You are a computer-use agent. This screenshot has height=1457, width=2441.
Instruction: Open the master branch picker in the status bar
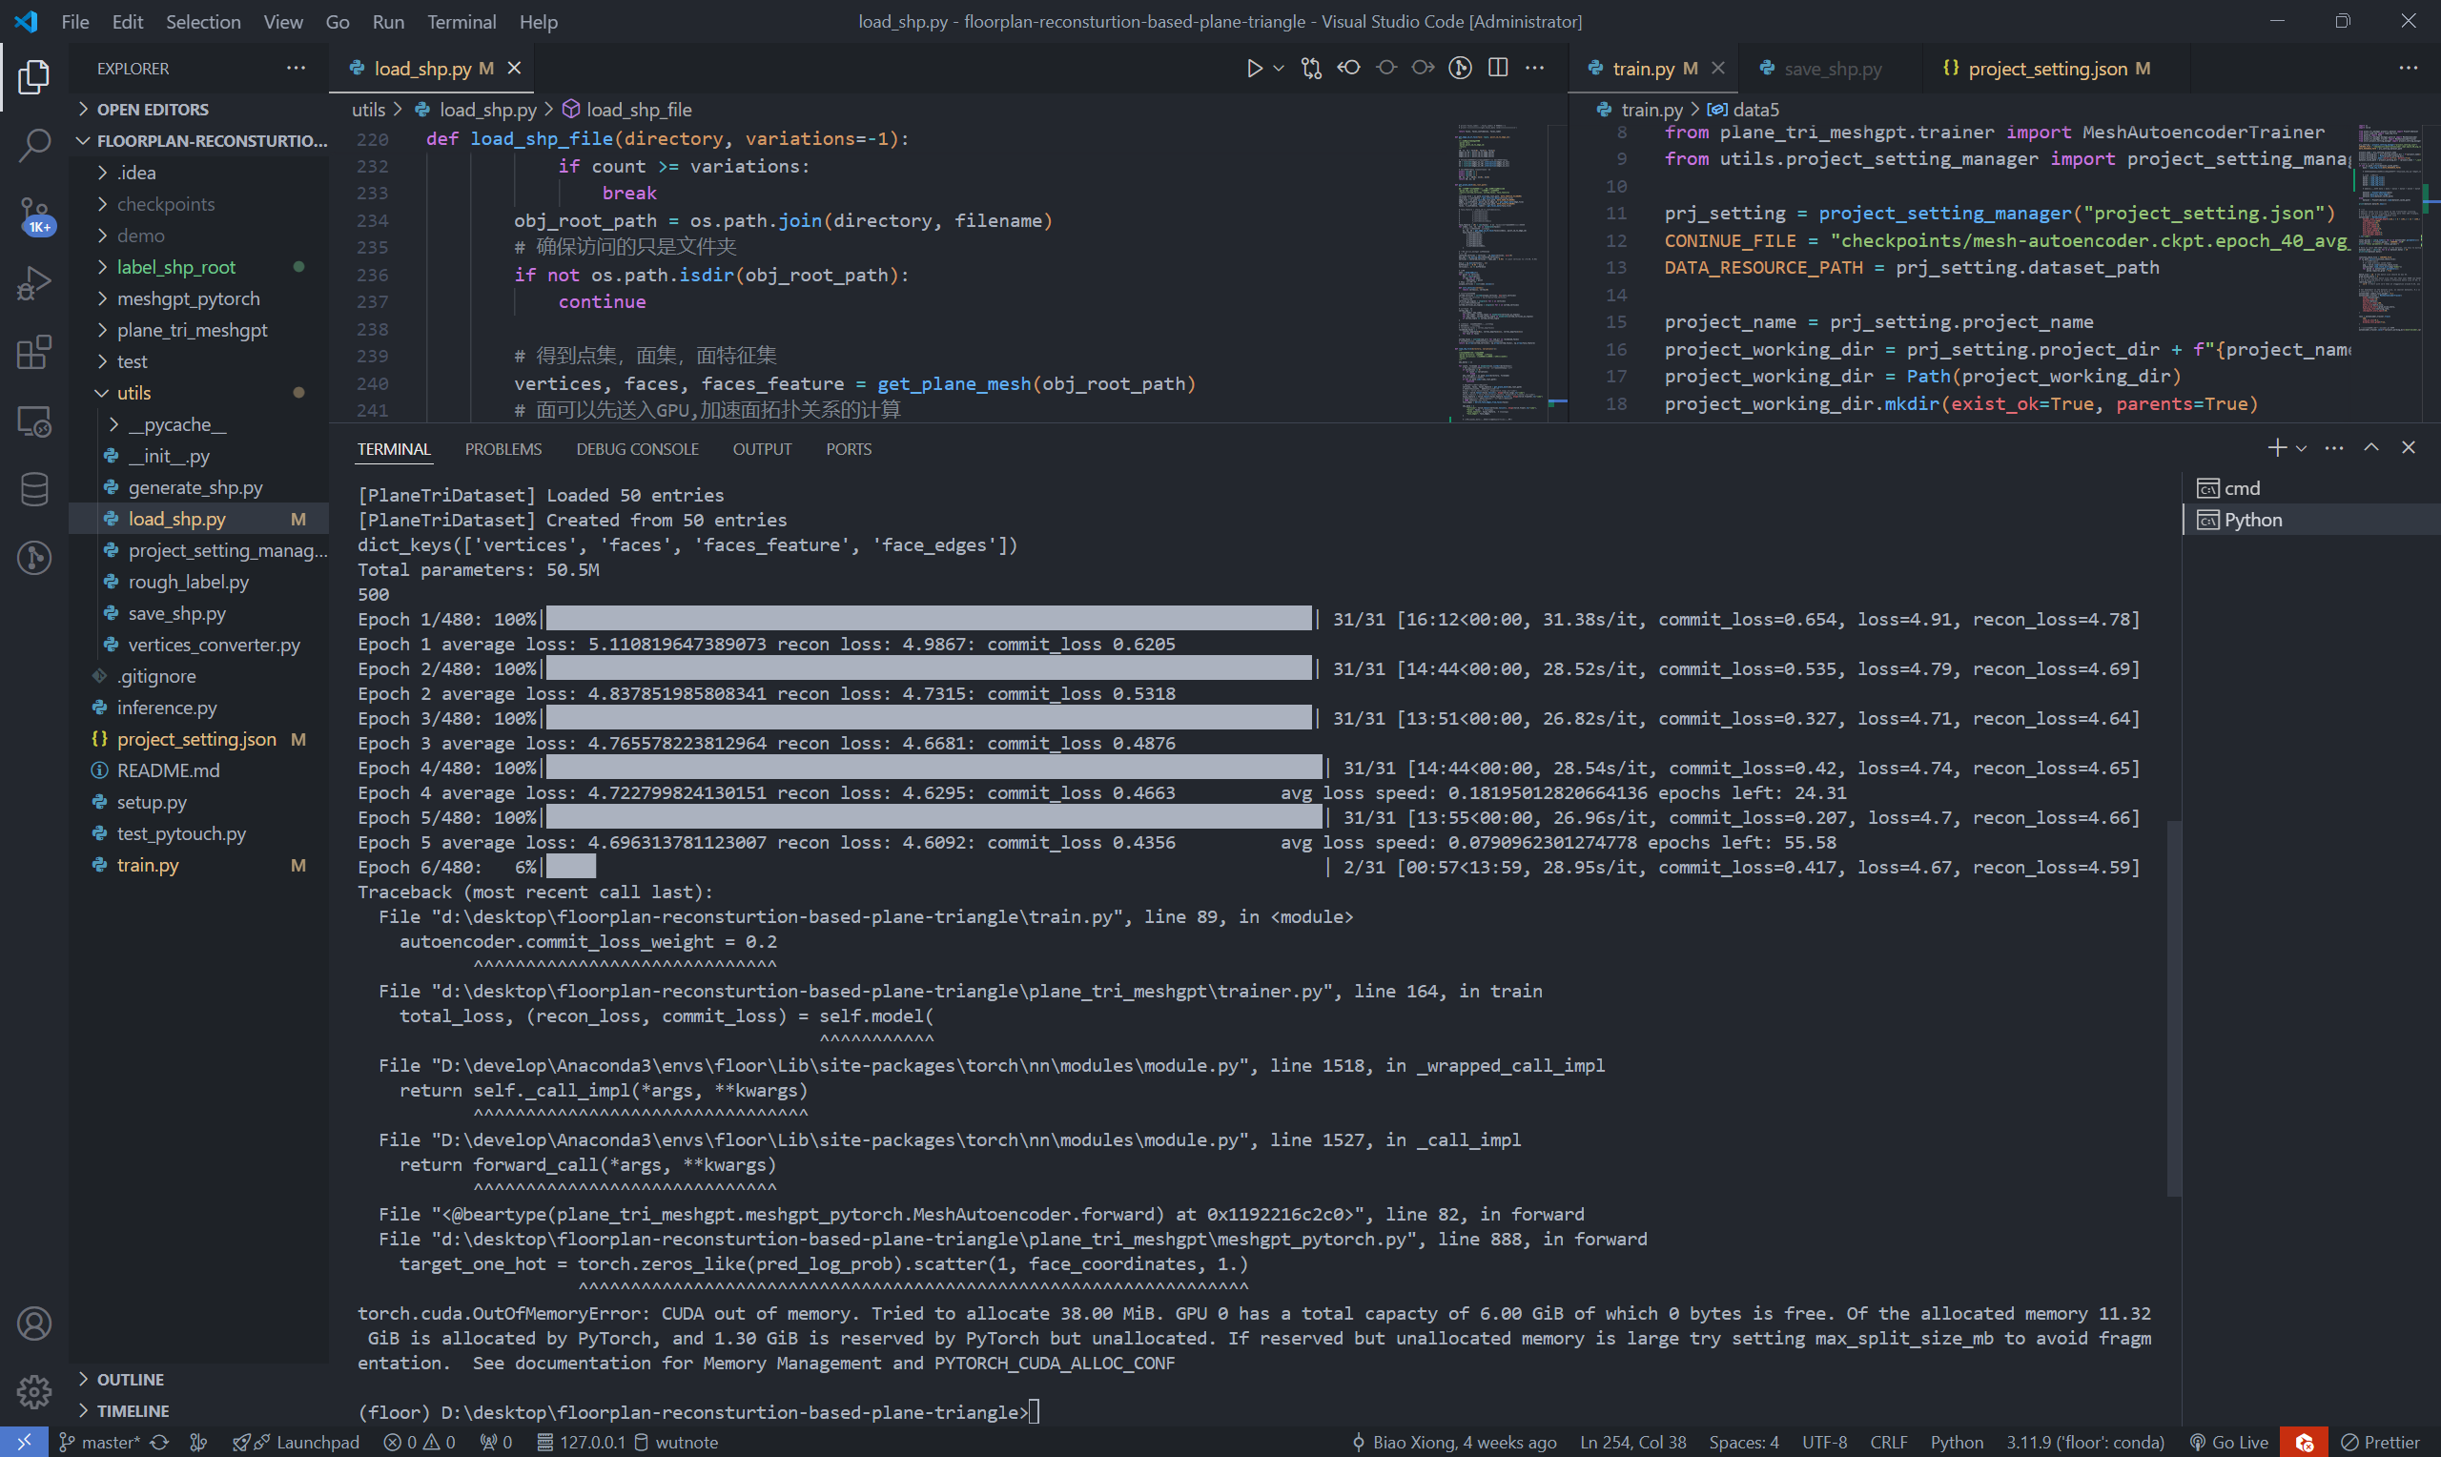click(x=99, y=1443)
